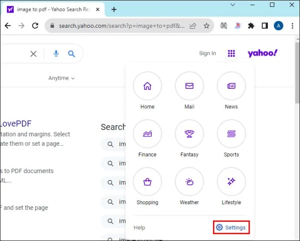Open Yahoo Weather from the apps grid
The height and width of the screenshot is (241, 300).
190,182
